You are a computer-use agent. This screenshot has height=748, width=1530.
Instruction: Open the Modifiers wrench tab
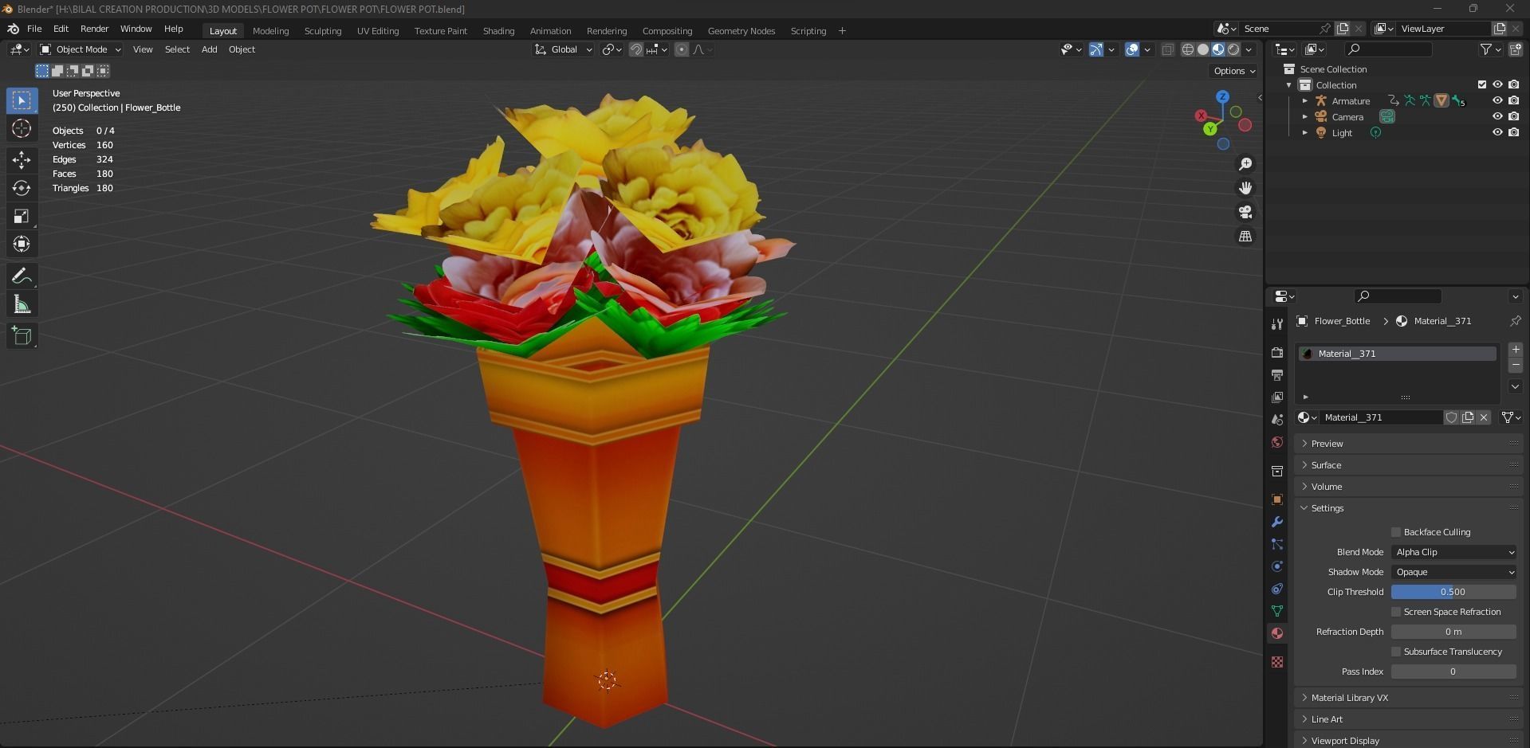pos(1277,522)
